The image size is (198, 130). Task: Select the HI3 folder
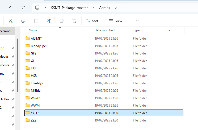[104, 68]
